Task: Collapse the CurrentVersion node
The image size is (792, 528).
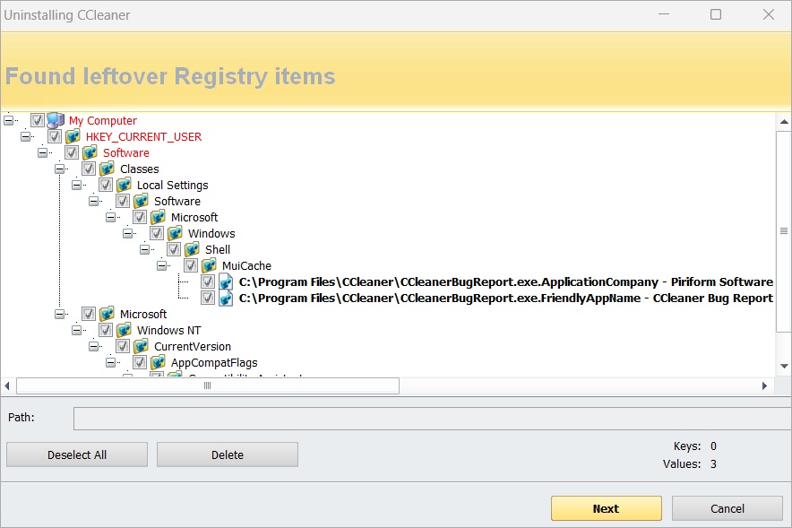Action: pos(94,347)
